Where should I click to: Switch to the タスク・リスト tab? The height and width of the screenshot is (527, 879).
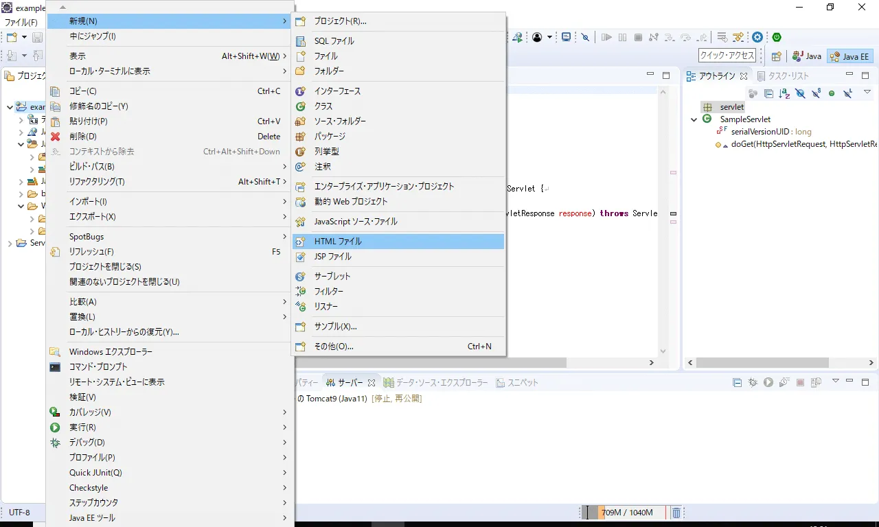(x=783, y=76)
